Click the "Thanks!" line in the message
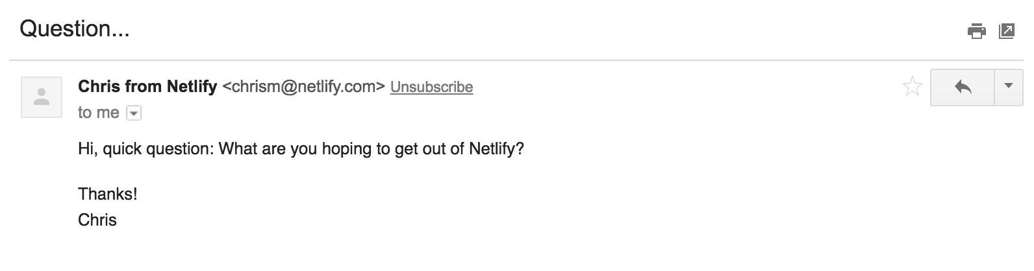Viewport: 1034px width, 271px height. point(108,194)
